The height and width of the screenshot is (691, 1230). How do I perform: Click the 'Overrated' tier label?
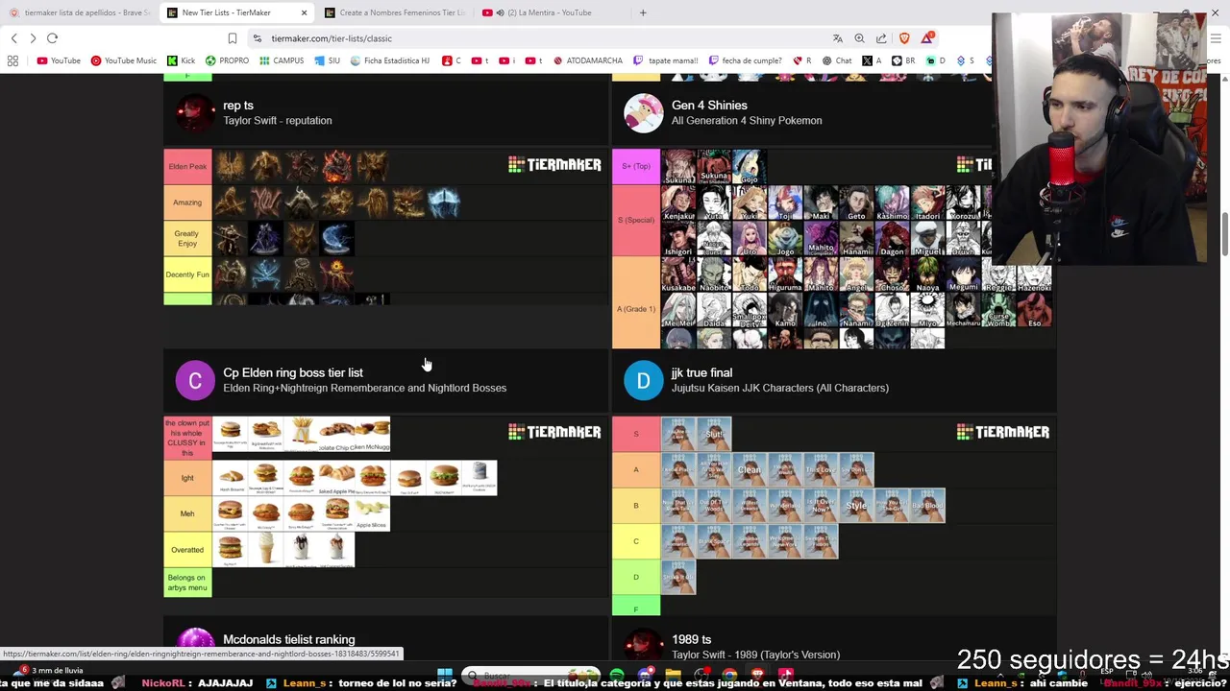(x=187, y=550)
